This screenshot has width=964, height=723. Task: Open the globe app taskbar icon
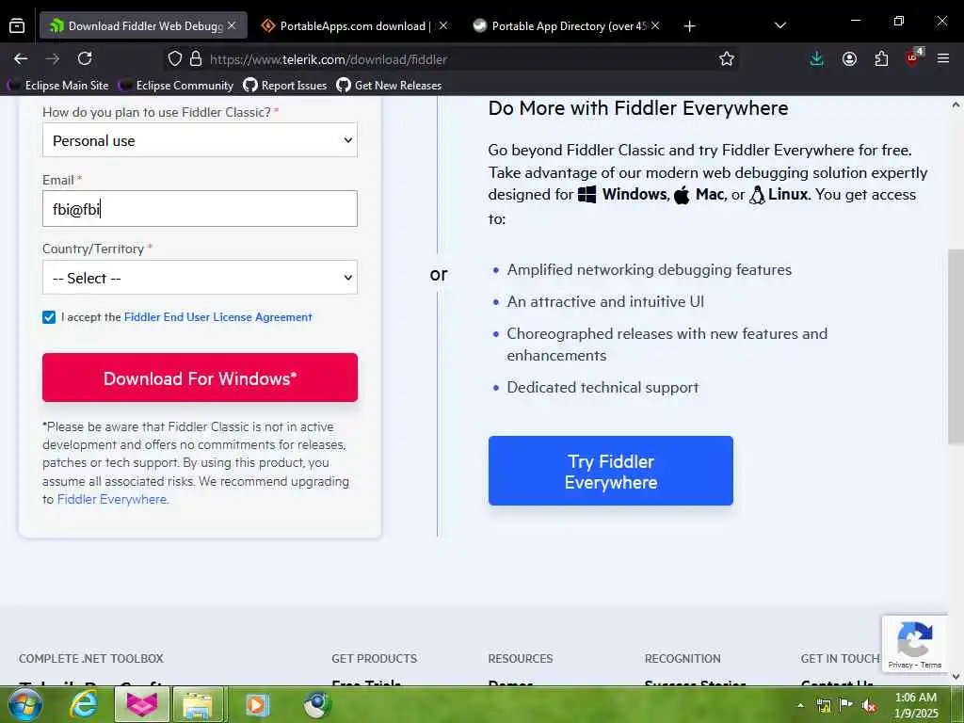(317, 704)
